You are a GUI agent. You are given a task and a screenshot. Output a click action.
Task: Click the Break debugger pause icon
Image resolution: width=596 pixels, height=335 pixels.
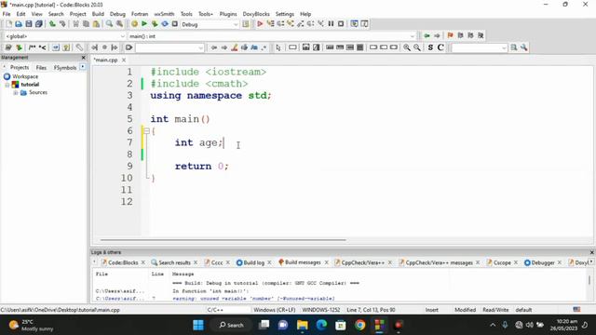tap(331, 24)
